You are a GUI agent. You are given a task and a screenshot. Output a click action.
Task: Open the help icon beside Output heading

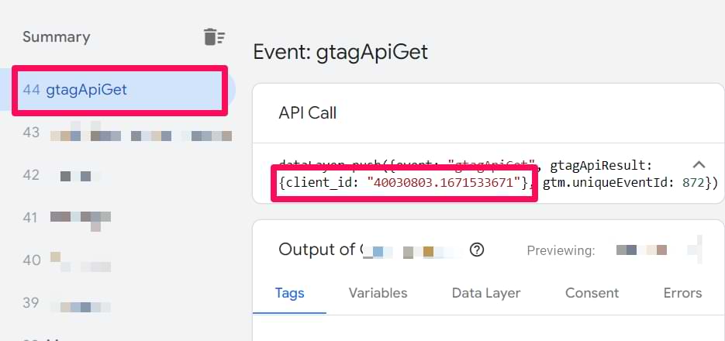(476, 250)
